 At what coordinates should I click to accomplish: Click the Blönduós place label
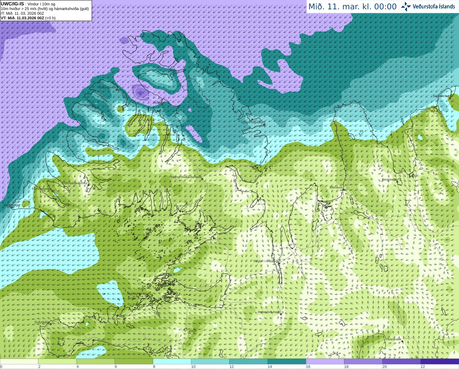pos(336,187)
